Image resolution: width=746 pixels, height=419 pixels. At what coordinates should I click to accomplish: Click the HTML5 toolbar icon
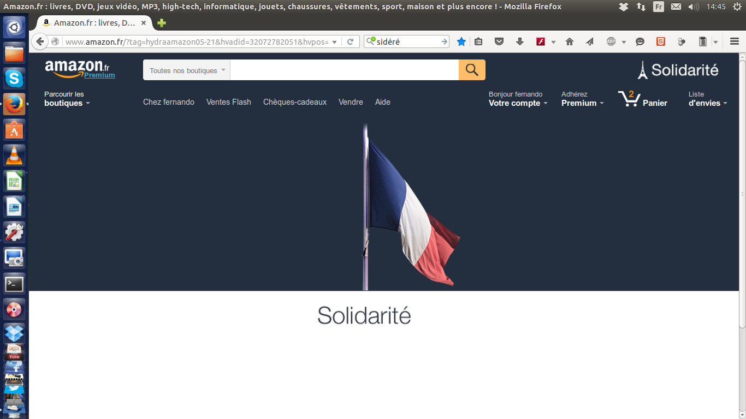click(661, 41)
